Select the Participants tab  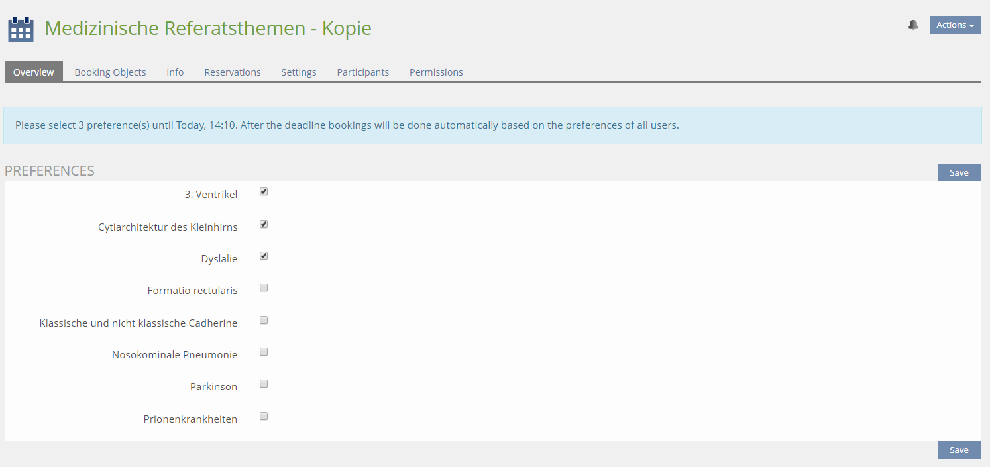pyautogui.click(x=362, y=72)
